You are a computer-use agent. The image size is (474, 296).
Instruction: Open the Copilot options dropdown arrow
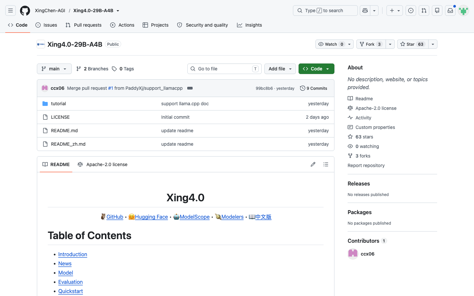[374, 11]
